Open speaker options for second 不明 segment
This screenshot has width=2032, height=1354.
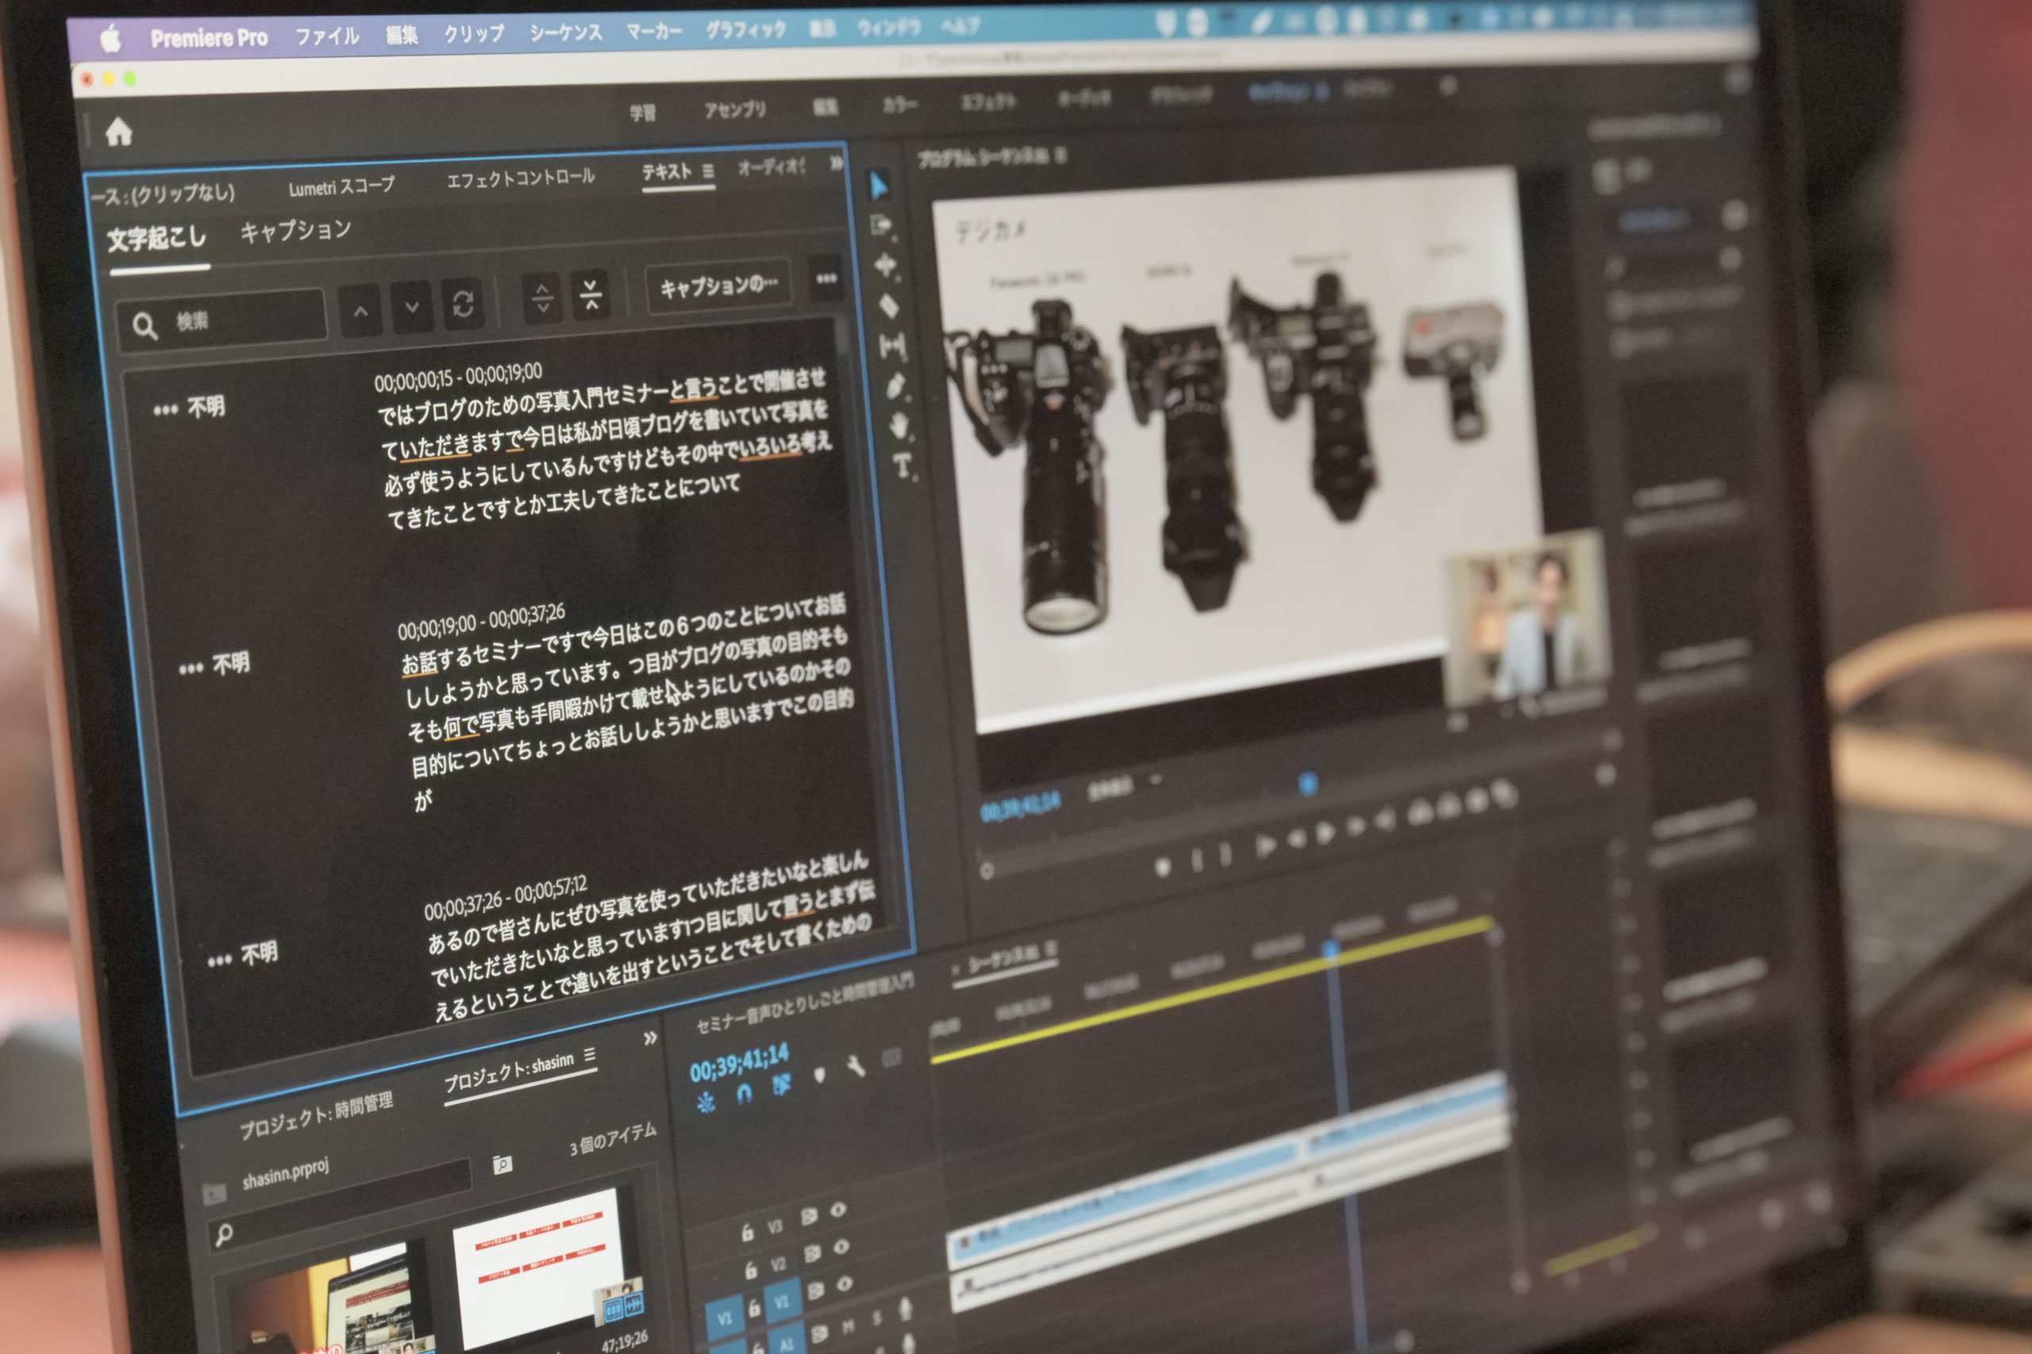(191, 669)
